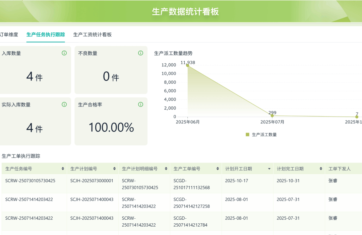Click 张睿 in the SCGD-251017111132568 row
Screen dimensions: 362x235
(x=333, y=181)
